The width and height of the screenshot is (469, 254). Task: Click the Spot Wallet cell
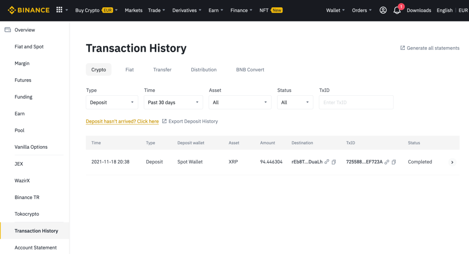pyautogui.click(x=190, y=162)
